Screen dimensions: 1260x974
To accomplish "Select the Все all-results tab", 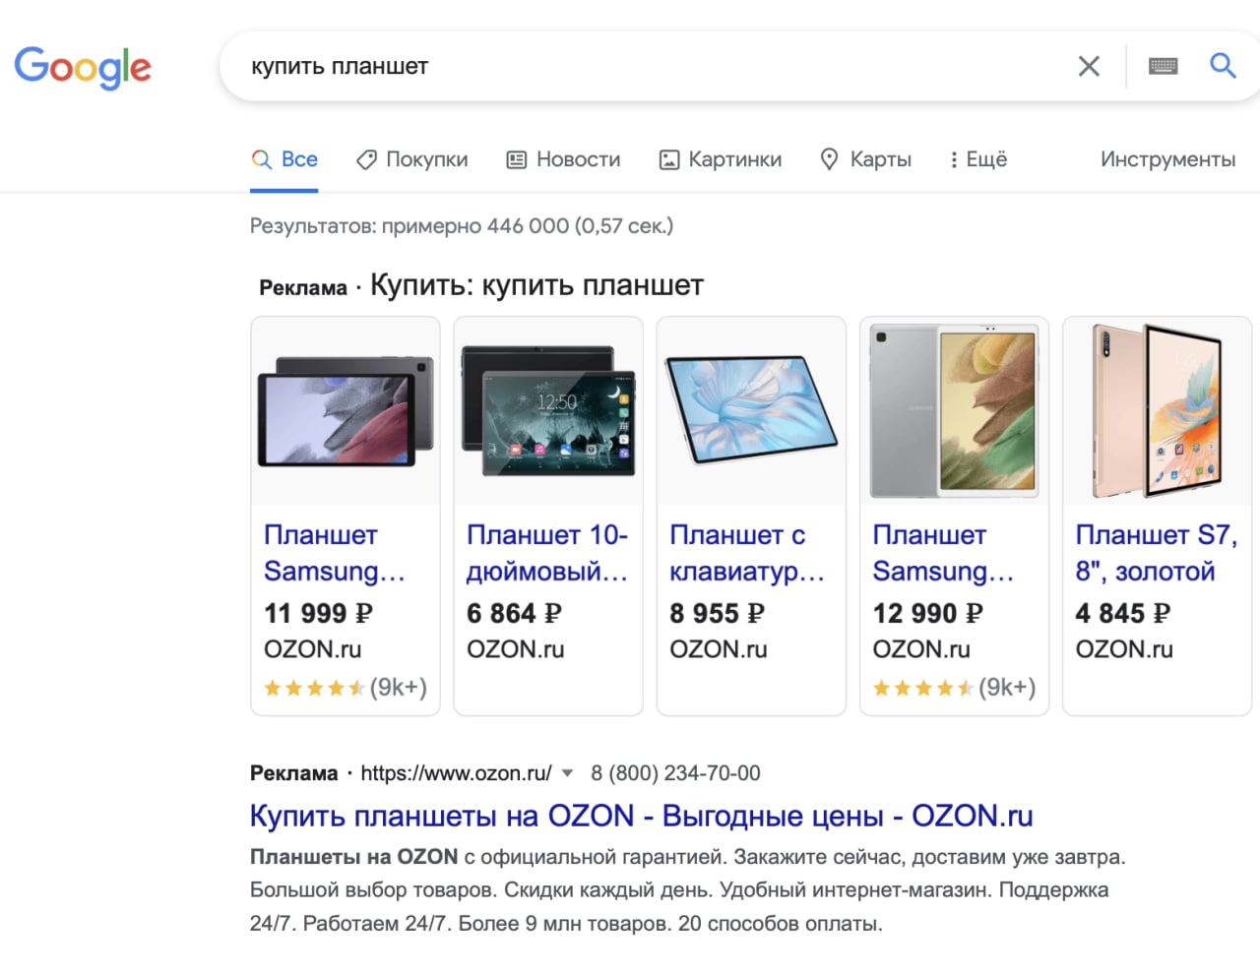I will 285,159.
